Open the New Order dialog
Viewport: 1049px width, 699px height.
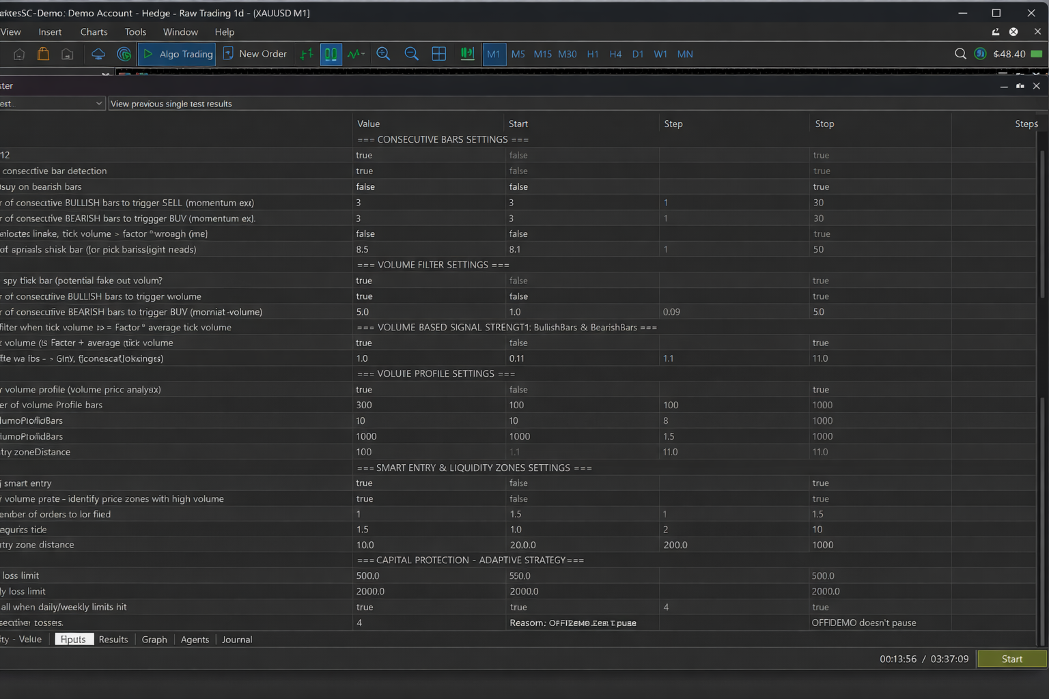pyautogui.click(x=255, y=54)
